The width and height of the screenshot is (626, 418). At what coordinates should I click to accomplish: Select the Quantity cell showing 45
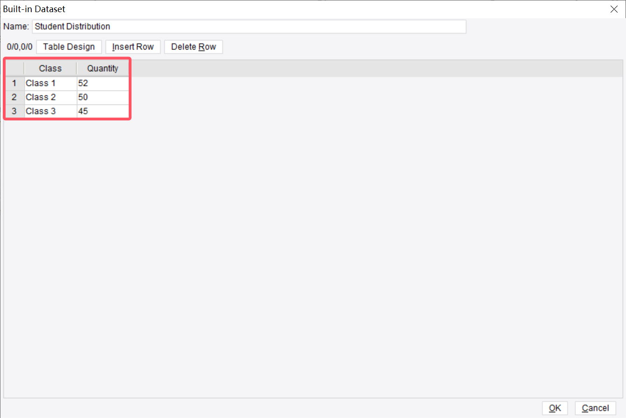point(103,111)
